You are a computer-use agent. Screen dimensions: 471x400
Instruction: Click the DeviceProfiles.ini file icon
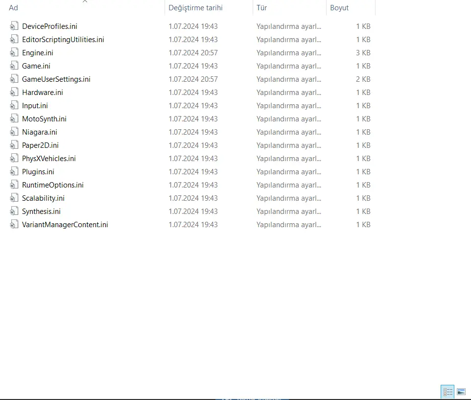coord(14,26)
